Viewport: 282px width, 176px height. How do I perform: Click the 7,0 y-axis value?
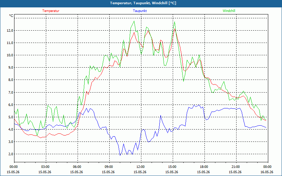(11, 92)
